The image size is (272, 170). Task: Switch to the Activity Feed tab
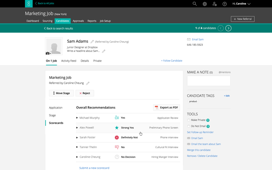click(69, 61)
